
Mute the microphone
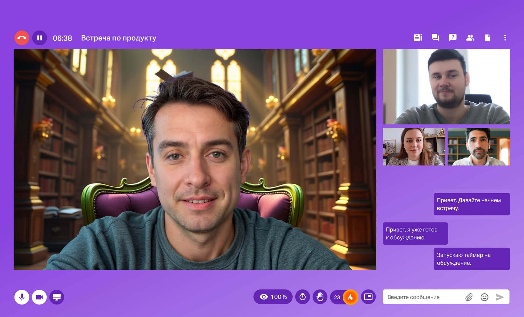tap(22, 297)
